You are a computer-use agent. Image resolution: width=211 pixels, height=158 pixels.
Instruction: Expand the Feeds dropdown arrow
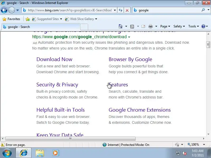(x=138, y=26)
